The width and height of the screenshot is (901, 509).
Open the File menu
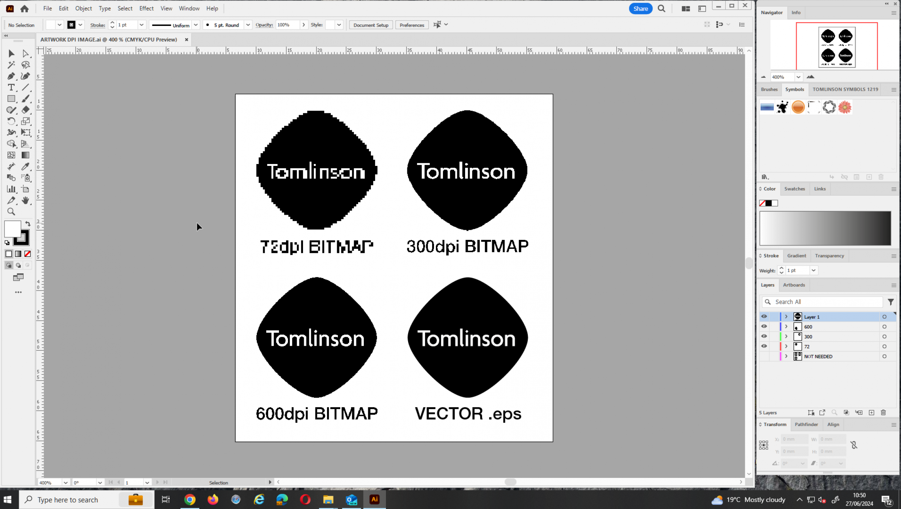[x=47, y=8]
